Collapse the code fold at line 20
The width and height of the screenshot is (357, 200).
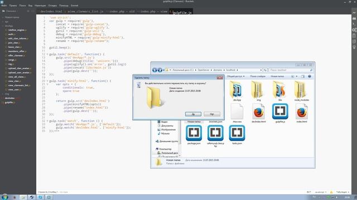(x=47, y=81)
